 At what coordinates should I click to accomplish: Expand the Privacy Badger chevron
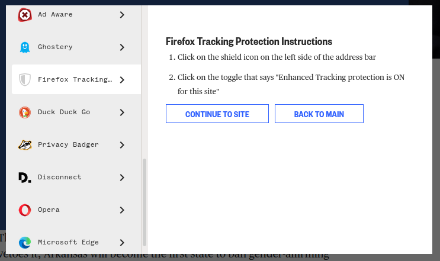pos(122,145)
